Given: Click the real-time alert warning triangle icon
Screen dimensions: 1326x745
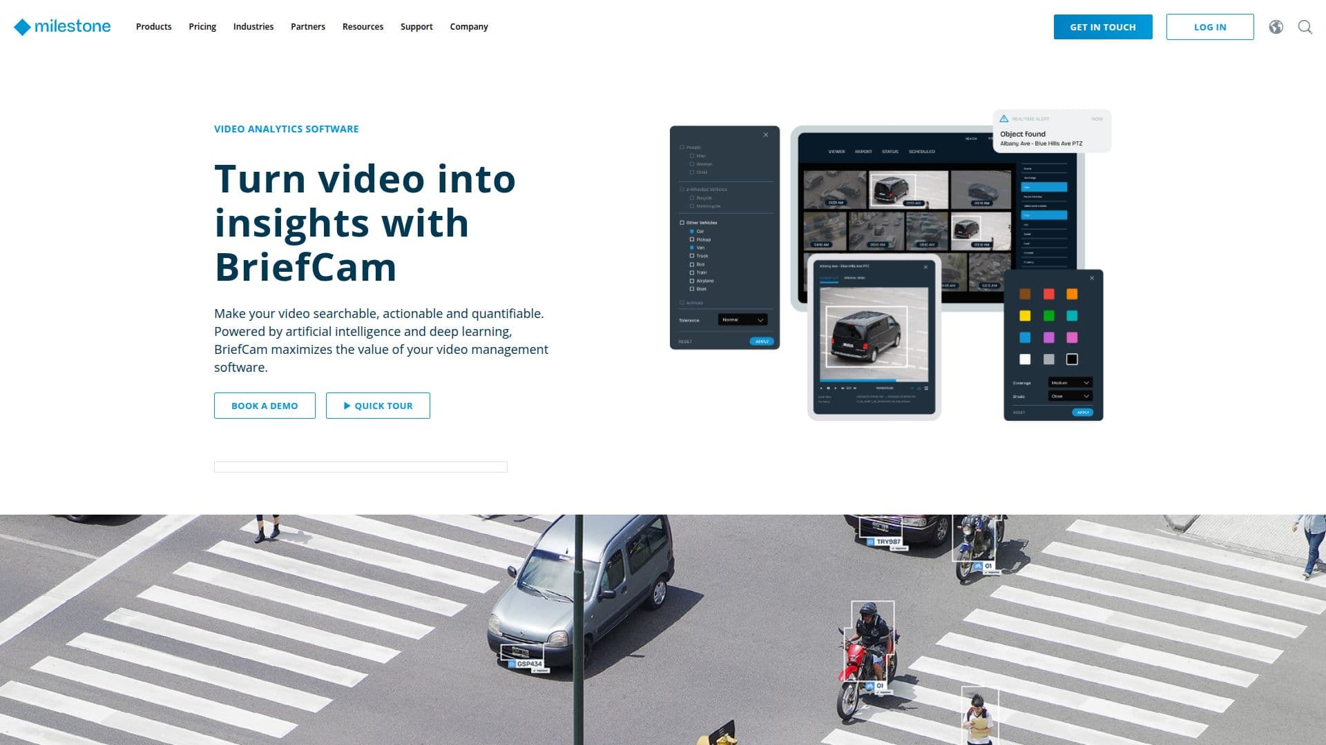Looking at the screenshot, I should tap(1004, 119).
